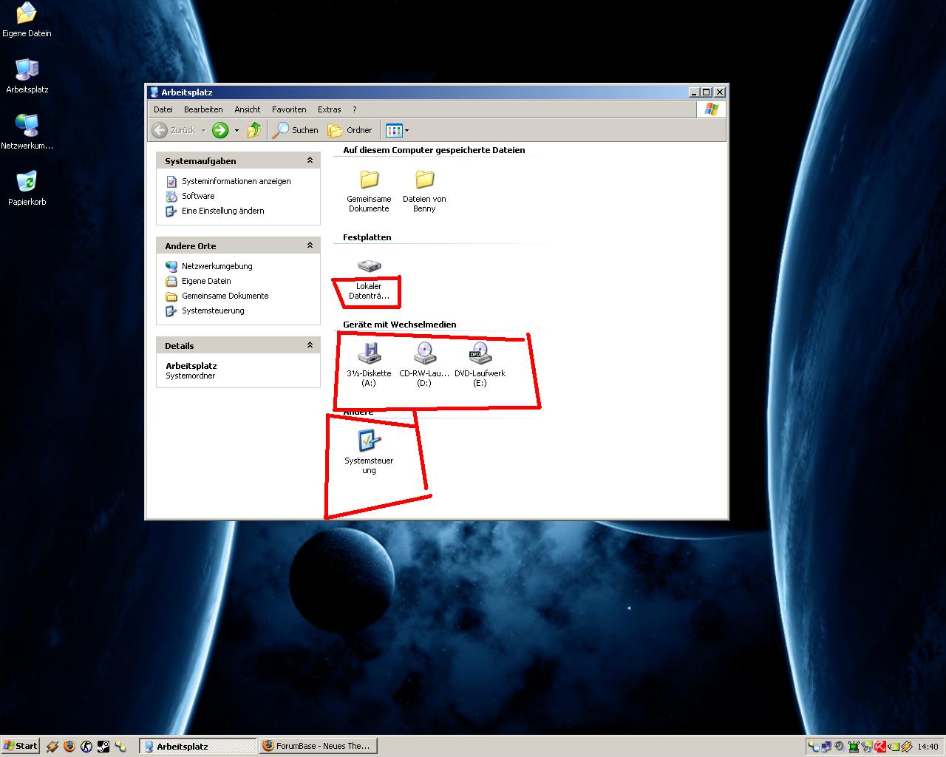Click the Arbeitsplatz desktop icon
This screenshot has height=757, width=946.
27,75
